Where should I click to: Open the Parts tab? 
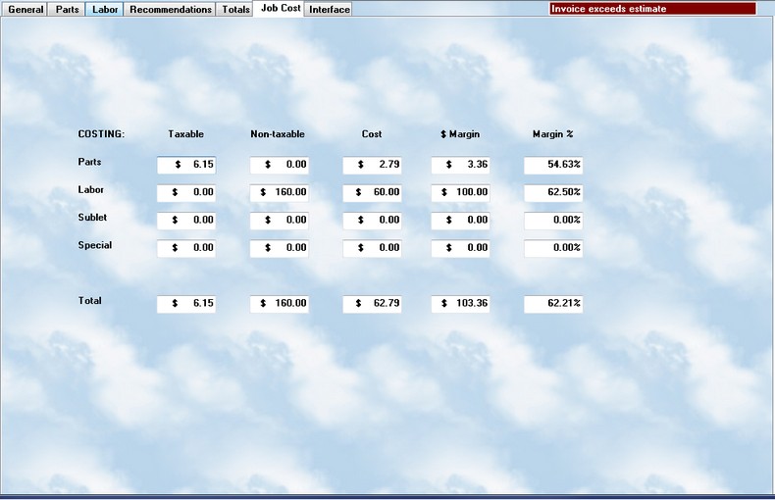(68, 10)
